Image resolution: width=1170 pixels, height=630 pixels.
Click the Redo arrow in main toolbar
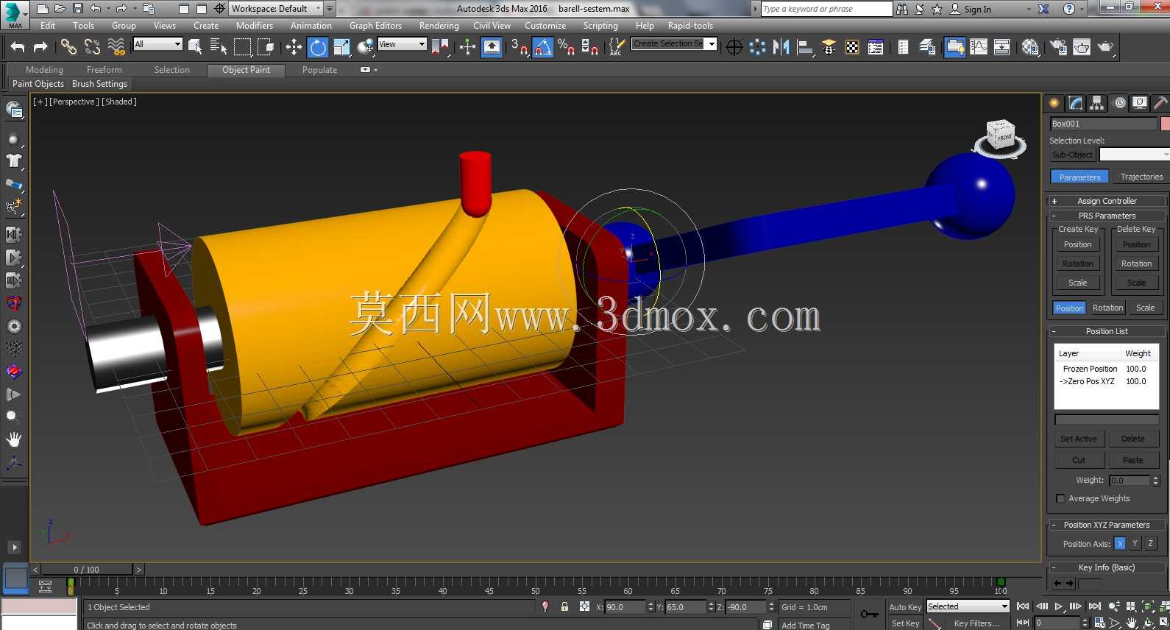point(40,47)
